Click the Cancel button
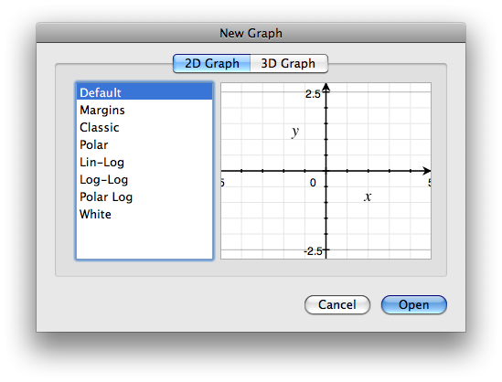This screenshot has height=382, width=502. [337, 304]
